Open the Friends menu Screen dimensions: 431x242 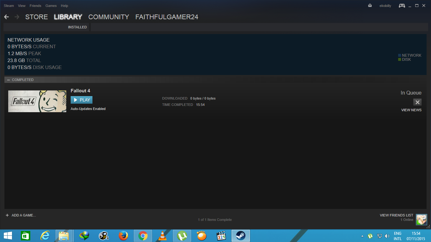pos(35,6)
